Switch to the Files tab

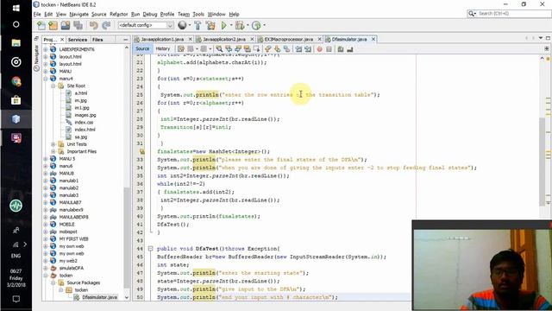coord(97,40)
